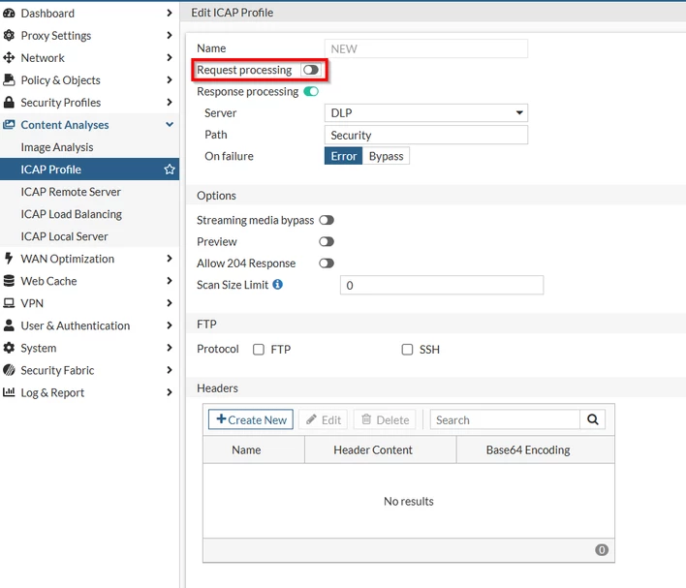This screenshot has width=686, height=588.
Task: Click the Policy & Objects icon
Action: coord(9,80)
